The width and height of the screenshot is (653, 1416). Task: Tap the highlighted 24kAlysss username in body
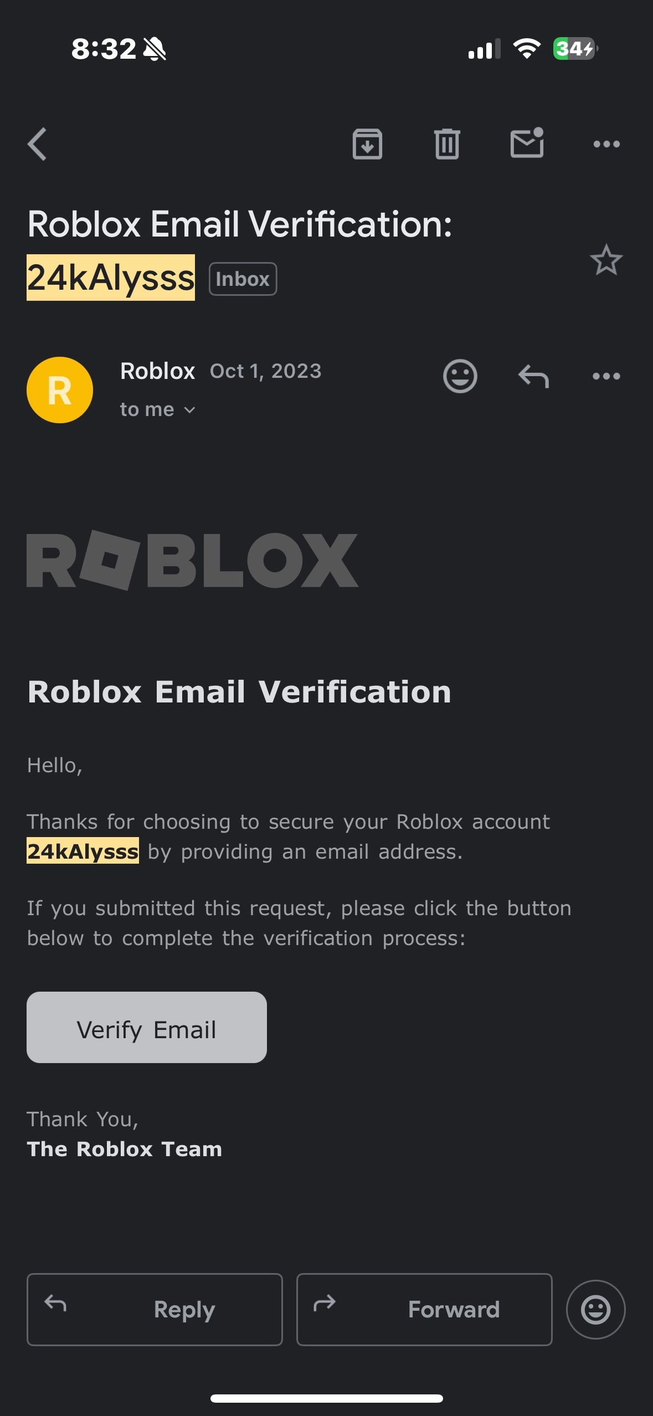point(83,851)
